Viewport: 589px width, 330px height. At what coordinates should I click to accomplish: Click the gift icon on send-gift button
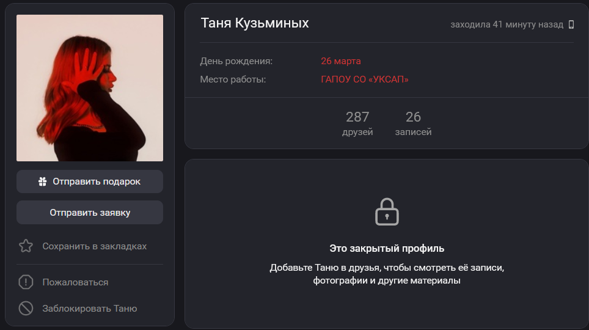pyautogui.click(x=42, y=182)
